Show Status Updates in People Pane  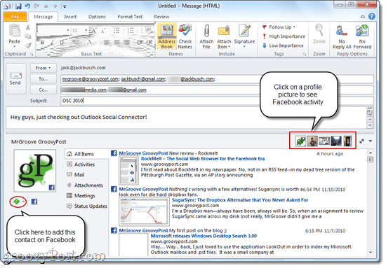click(91, 206)
